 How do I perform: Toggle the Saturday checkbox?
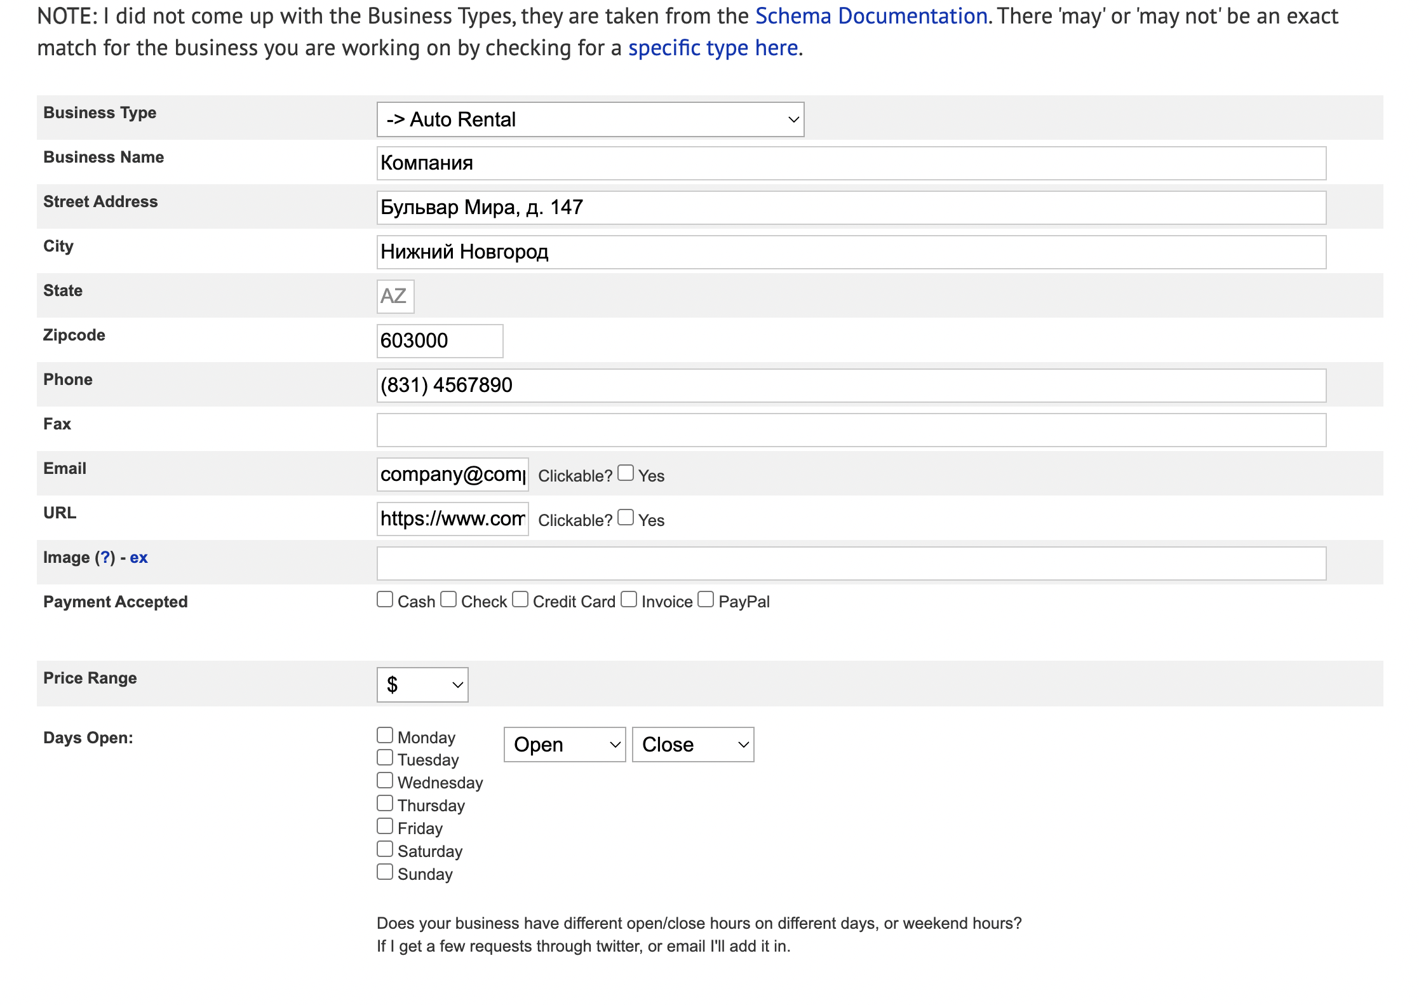tap(385, 849)
